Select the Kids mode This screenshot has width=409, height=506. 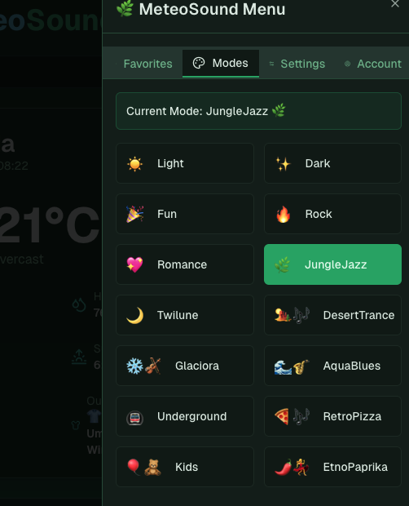(185, 467)
